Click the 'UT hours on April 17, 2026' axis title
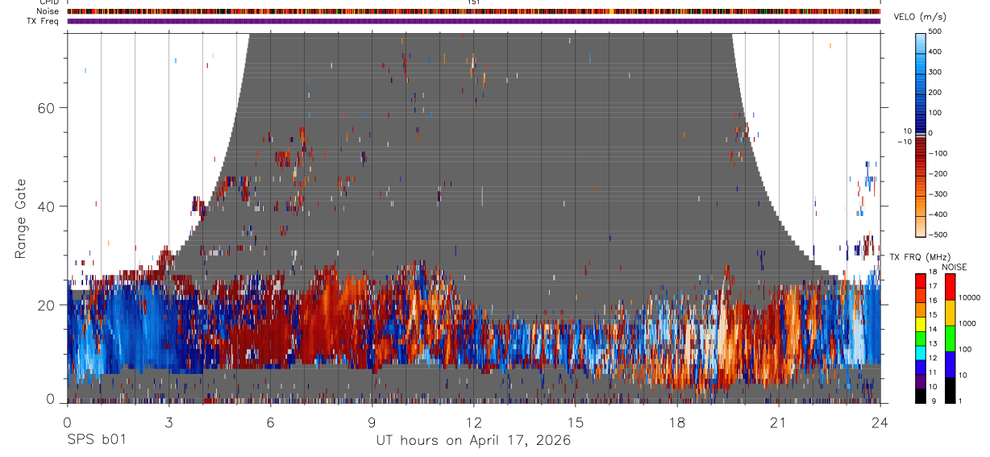 (x=473, y=441)
